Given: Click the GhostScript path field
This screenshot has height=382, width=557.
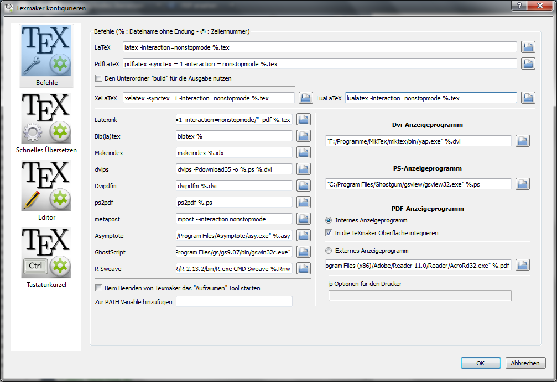Looking at the screenshot, I should 234,252.
